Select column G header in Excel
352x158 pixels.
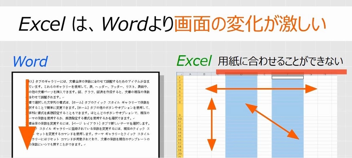311,74
